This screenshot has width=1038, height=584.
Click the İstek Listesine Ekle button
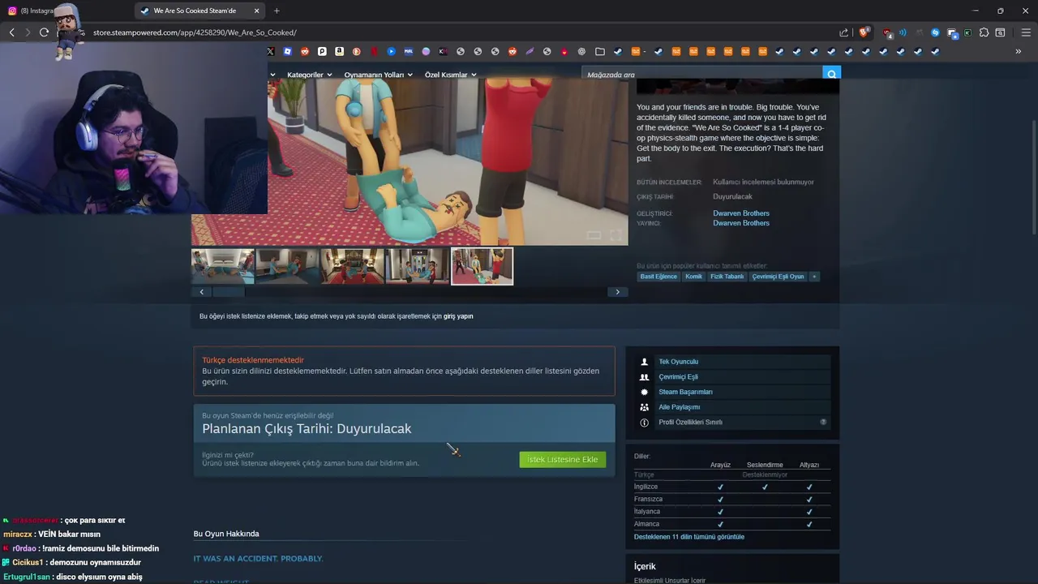click(x=562, y=459)
